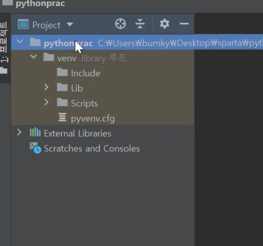Viewport: 263px width, 246px height.
Task: Expand the External Libraries node chevron
Action: (x=19, y=133)
